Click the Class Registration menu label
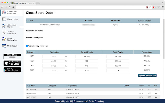Screen dimensions: 165x103 (12, 39)
